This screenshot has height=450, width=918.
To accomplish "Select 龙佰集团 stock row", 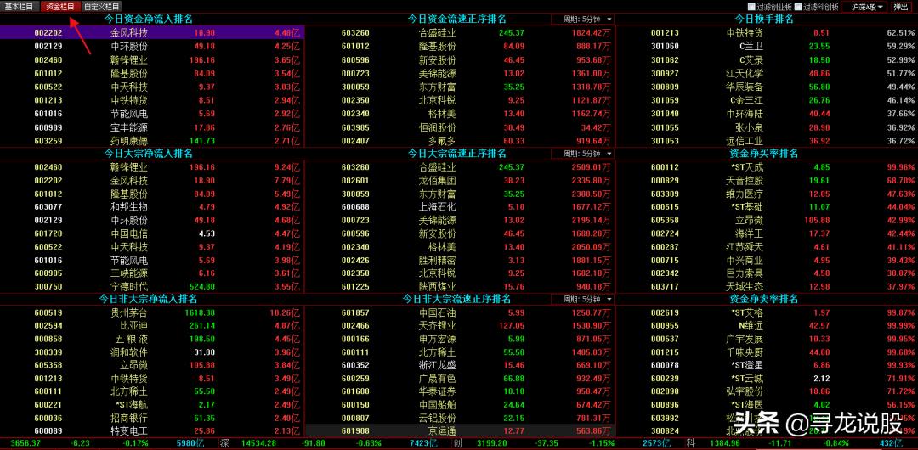I will 460,180.
